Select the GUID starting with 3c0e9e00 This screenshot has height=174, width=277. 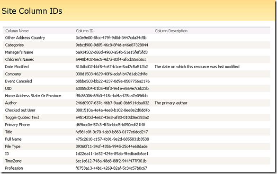(x=111, y=37)
